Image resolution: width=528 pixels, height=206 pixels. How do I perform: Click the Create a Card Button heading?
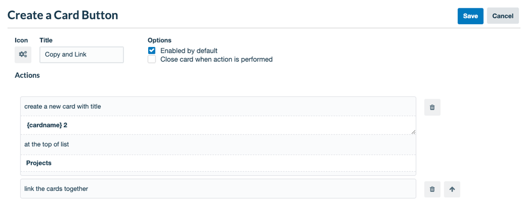click(62, 15)
